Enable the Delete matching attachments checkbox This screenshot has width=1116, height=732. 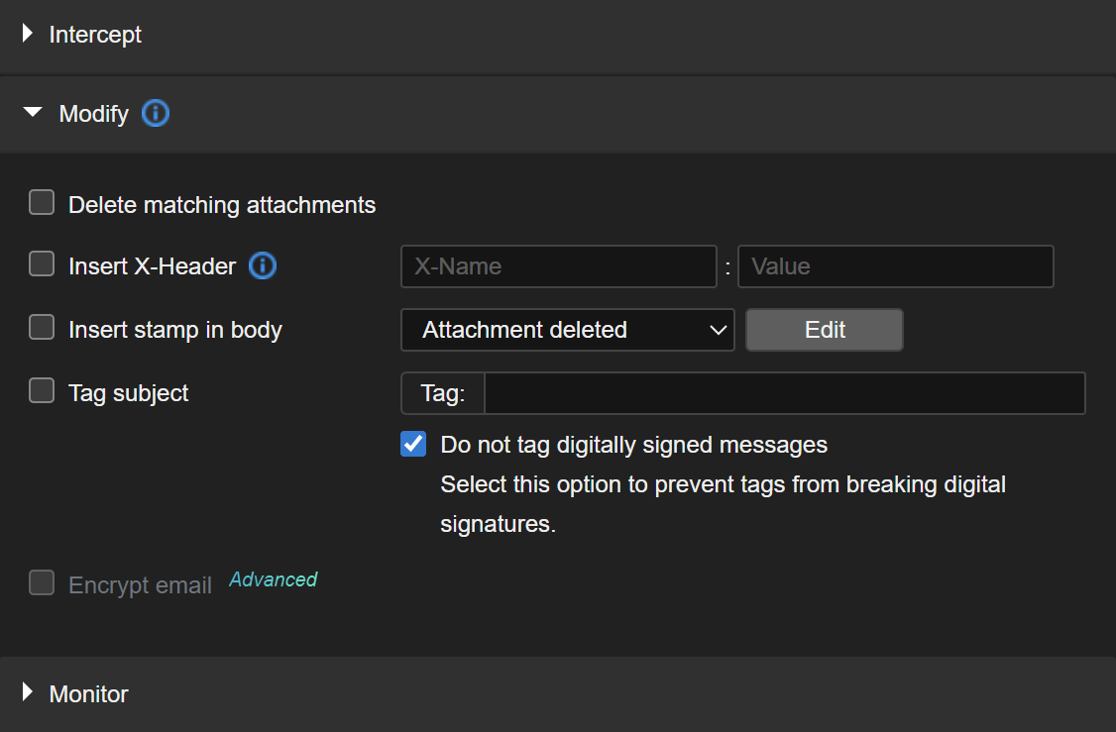pos(42,204)
